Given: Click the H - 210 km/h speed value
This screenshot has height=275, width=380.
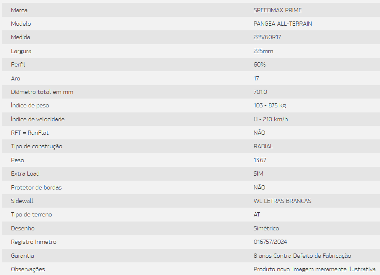Looking at the screenshot, I should [271, 119].
